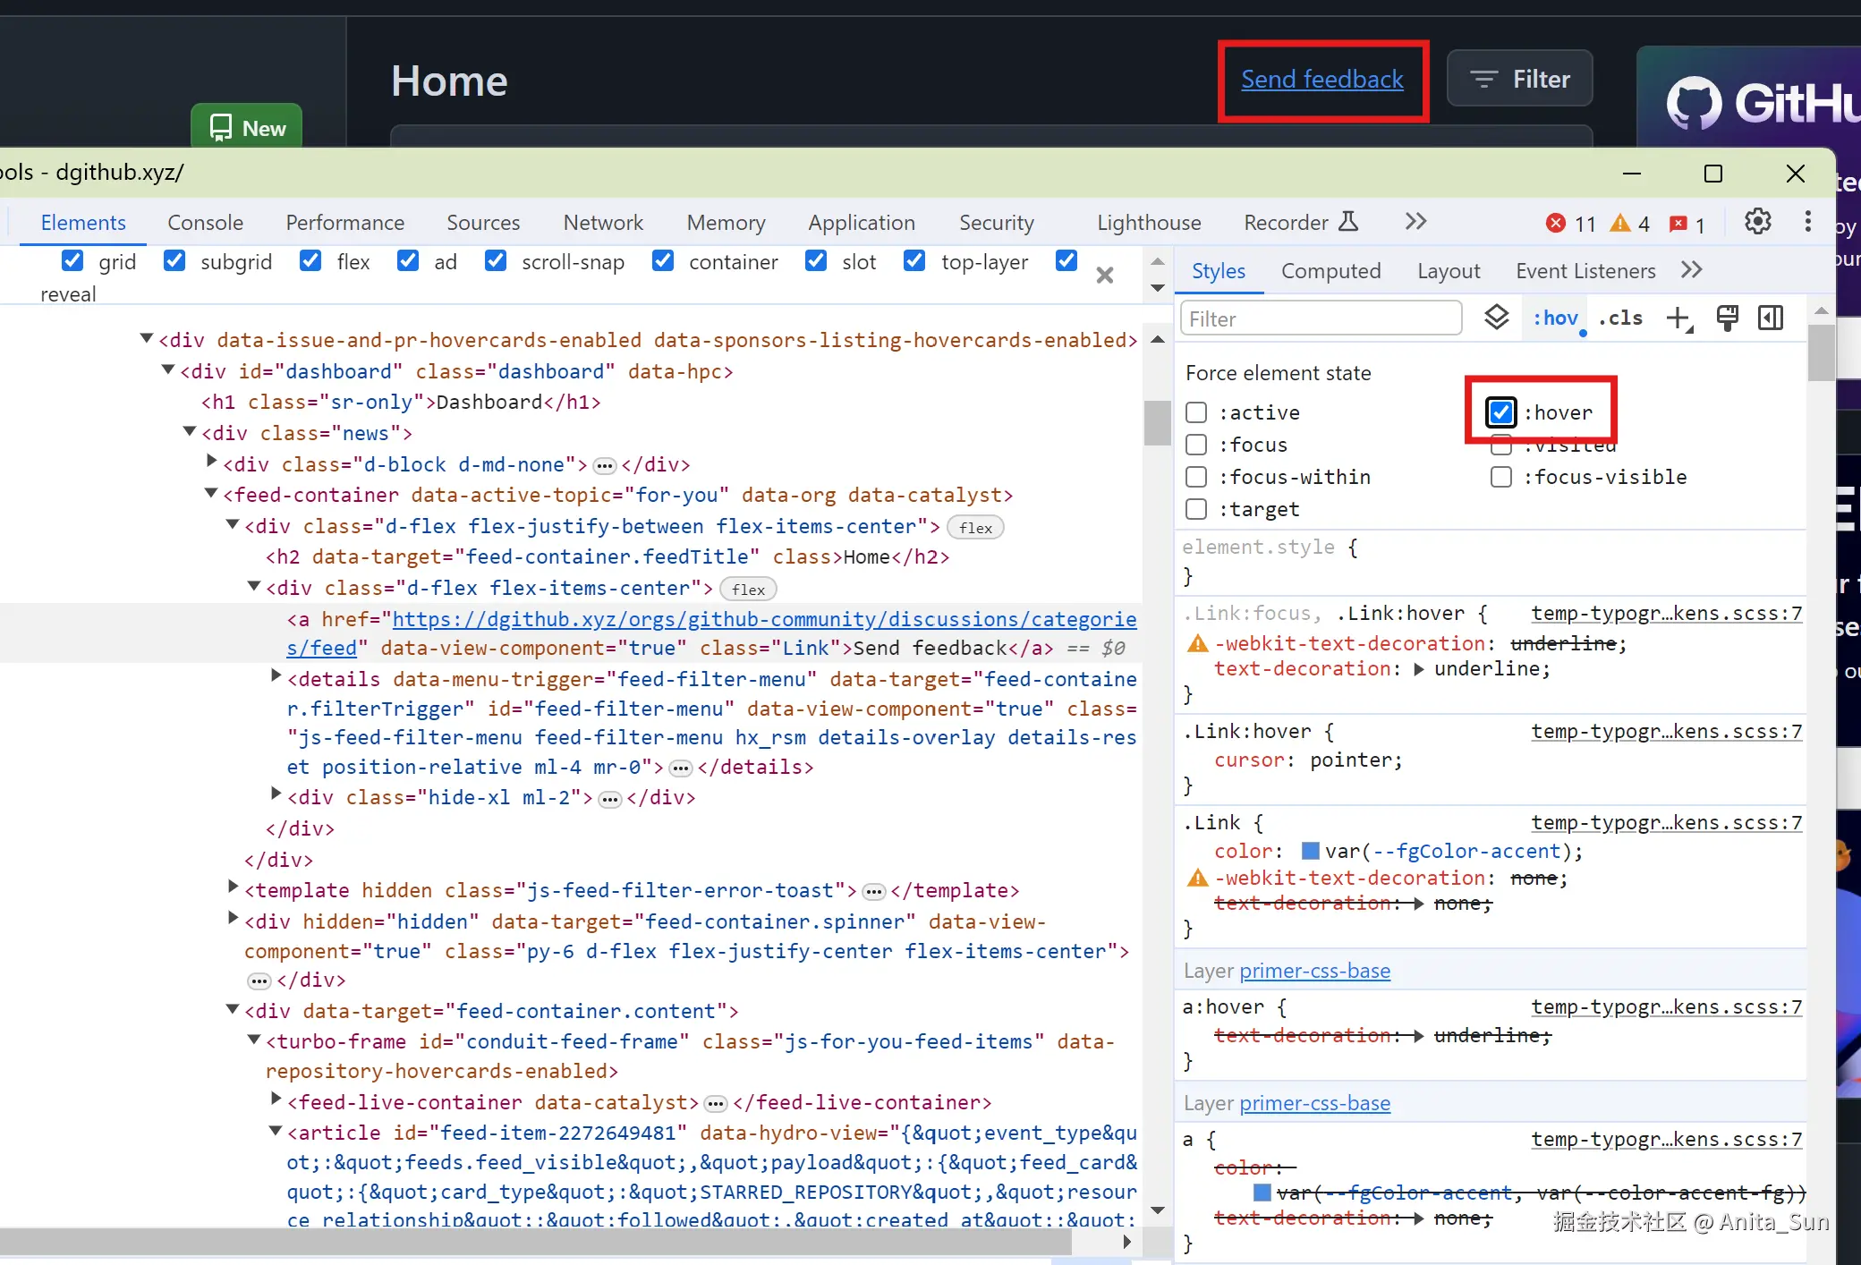The height and width of the screenshot is (1265, 1861).
Task: Open DevTools settings gear
Action: pyautogui.click(x=1757, y=222)
